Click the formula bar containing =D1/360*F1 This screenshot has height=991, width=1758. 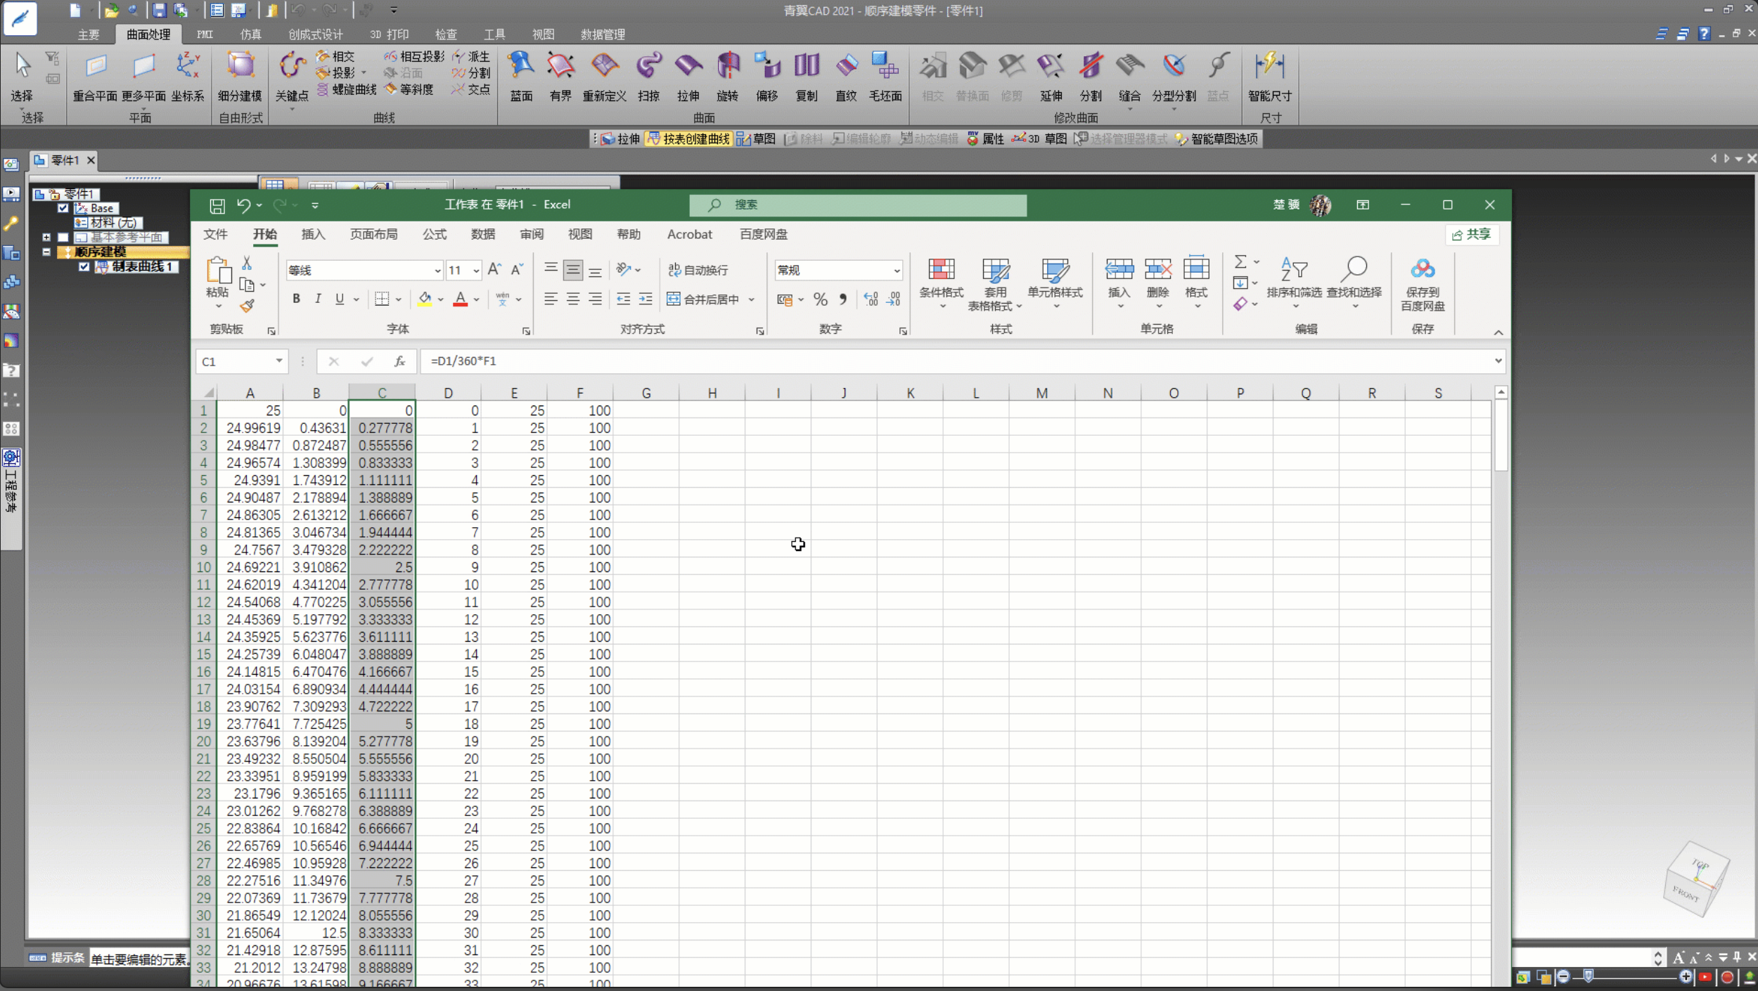[x=962, y=361]
